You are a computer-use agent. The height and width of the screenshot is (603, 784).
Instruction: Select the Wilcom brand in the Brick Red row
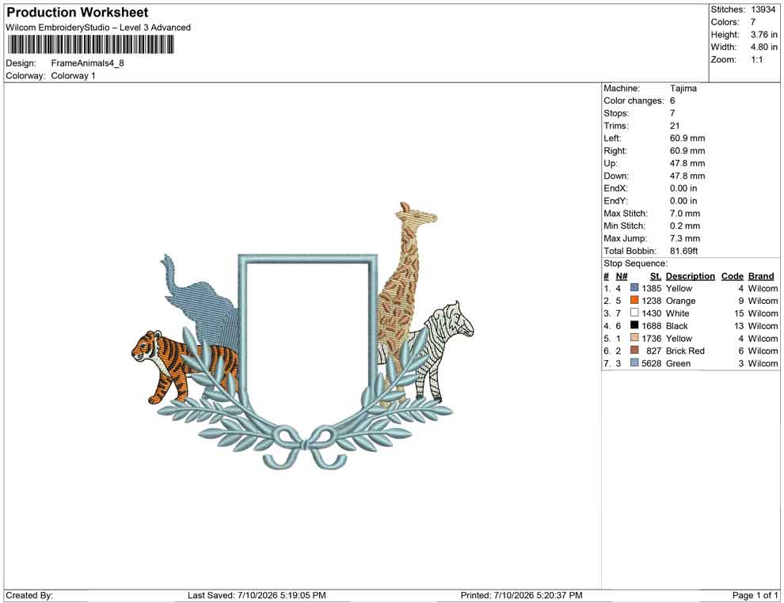tap(763, 351)
